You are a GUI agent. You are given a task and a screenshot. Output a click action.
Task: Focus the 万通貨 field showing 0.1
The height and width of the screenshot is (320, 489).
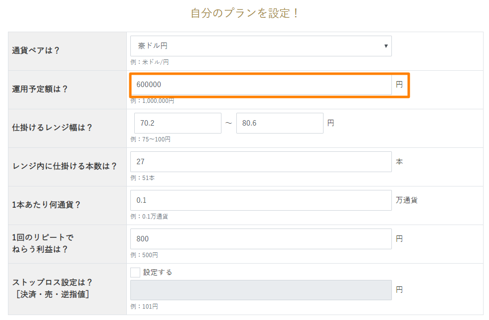coord(261,200)
